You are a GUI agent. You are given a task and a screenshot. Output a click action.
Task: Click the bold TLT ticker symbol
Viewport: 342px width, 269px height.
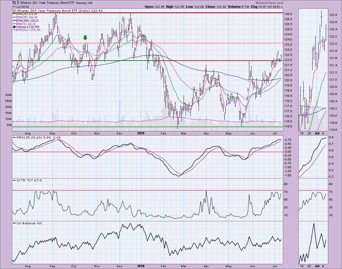pos(16,3)
